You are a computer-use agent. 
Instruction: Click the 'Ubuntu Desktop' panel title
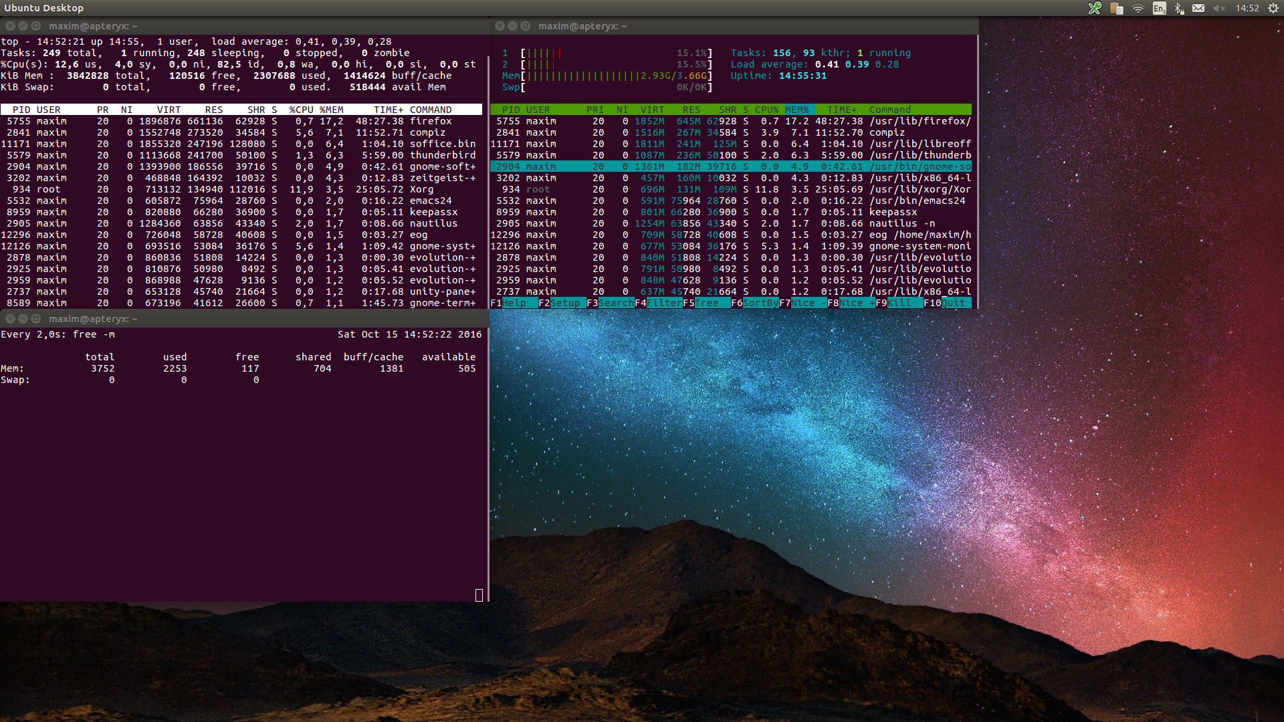(x=43, y=8)
